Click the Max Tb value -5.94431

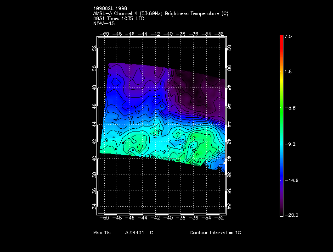pyautogui.click(x=132, y=233)
